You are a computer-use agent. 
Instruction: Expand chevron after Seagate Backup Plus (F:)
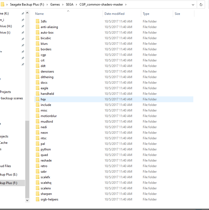point(47,5)
